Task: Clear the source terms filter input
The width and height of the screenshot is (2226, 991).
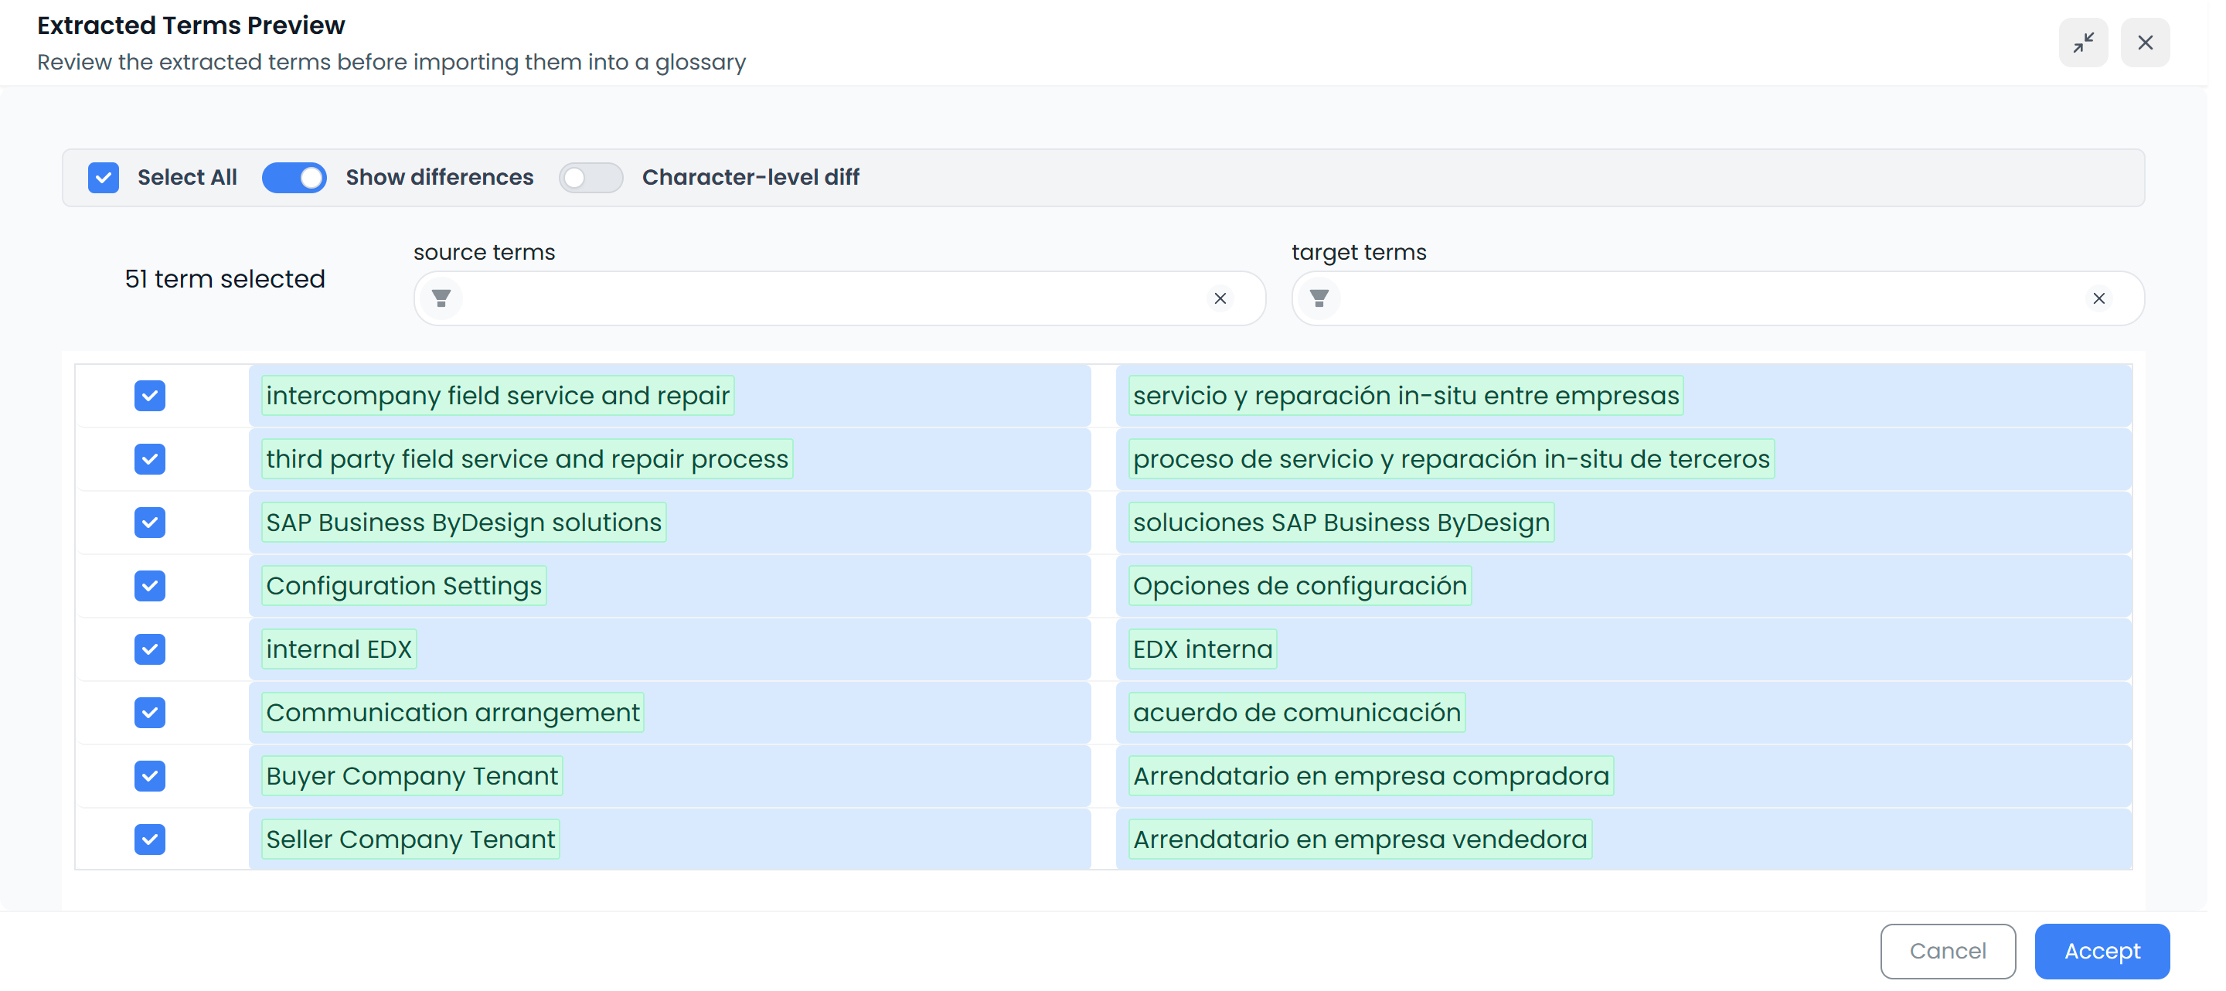Action: tap(1220, 298)
